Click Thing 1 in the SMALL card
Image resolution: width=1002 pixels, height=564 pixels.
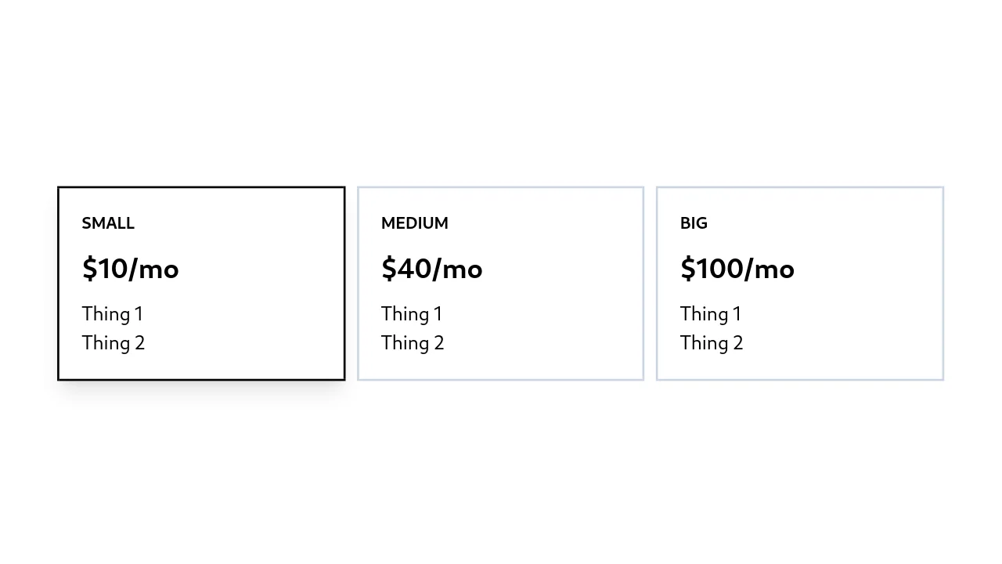point(112,313)
